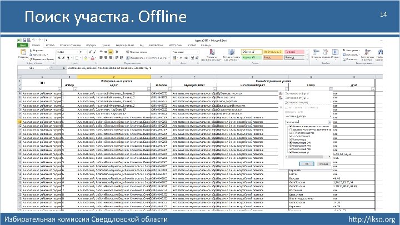Image resolution: width=400 pixels, height=225 pixels.
Task: Toggle the last checkbox in filter list
Action: pyautogui.click(x=291, y=152)
